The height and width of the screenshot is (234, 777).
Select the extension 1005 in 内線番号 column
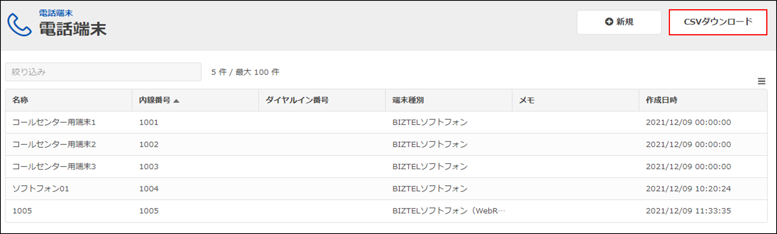(149, 211)
